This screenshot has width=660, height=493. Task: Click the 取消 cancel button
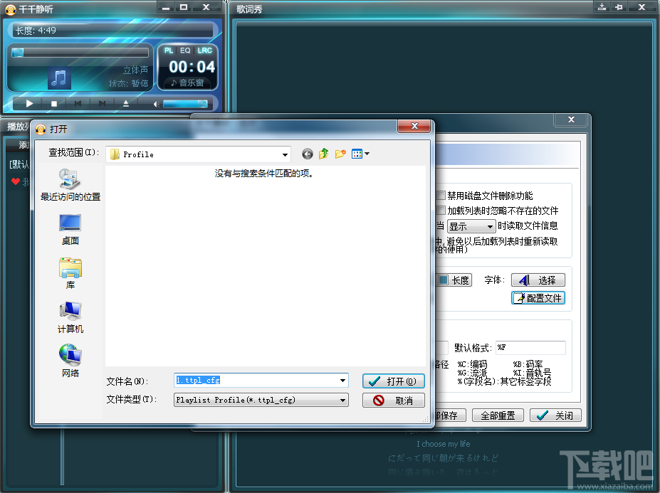pos(394,401)
